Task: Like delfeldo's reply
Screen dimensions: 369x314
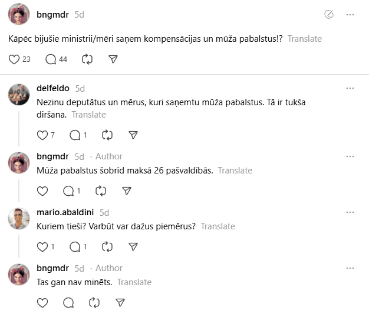Action: 42,135
